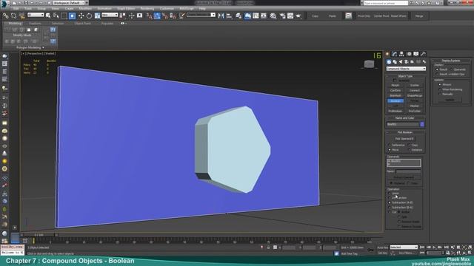Open the object color swatch
This screenshot has height=266, width=474.
[x=422, y=124]
